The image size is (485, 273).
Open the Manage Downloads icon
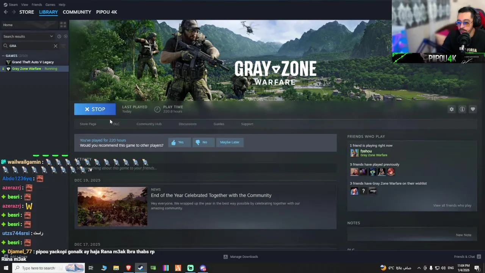[x=225, y=257]
